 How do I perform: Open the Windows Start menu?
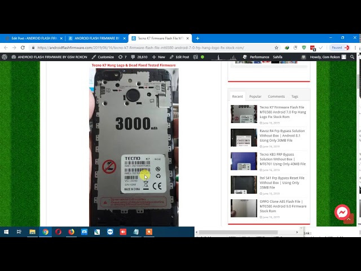pyautogui.click(x=6, y=232)
